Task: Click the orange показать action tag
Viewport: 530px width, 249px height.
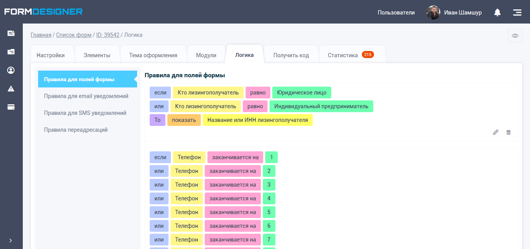Action: point(184,120)
